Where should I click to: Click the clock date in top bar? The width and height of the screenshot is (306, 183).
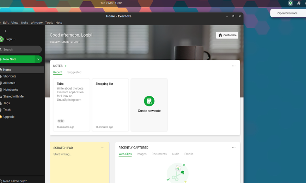coord(111,3)
